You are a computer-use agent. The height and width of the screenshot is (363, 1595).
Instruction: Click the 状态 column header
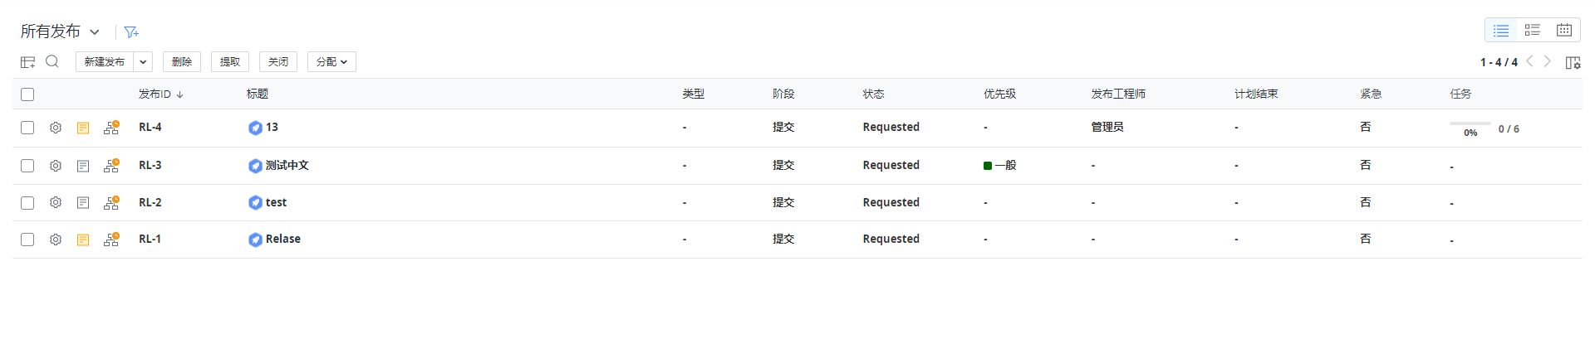point(873,94)
